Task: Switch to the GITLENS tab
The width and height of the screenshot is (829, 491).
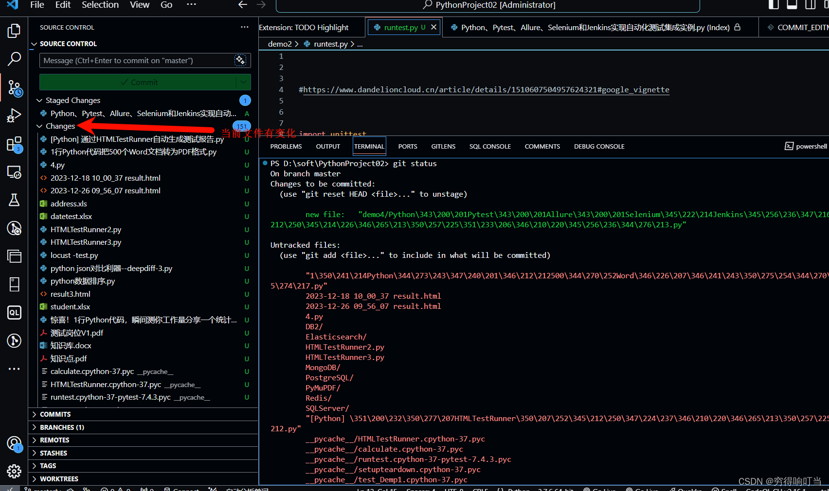Action: coord(443,146)
